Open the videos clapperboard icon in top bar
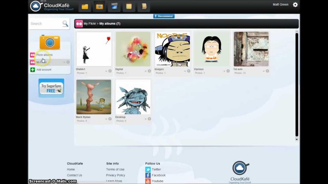 114,6
